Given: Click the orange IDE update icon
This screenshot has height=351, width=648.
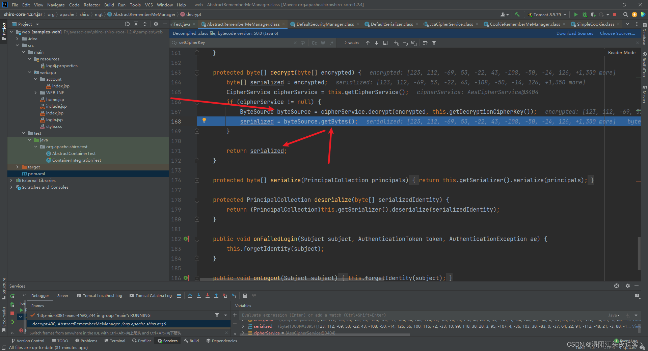Looking at the screenshot, I should coord(634,15).
